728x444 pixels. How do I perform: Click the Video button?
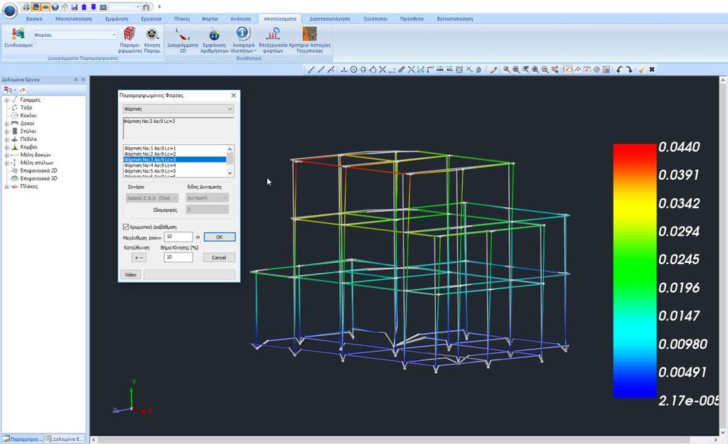coord(131,275)
